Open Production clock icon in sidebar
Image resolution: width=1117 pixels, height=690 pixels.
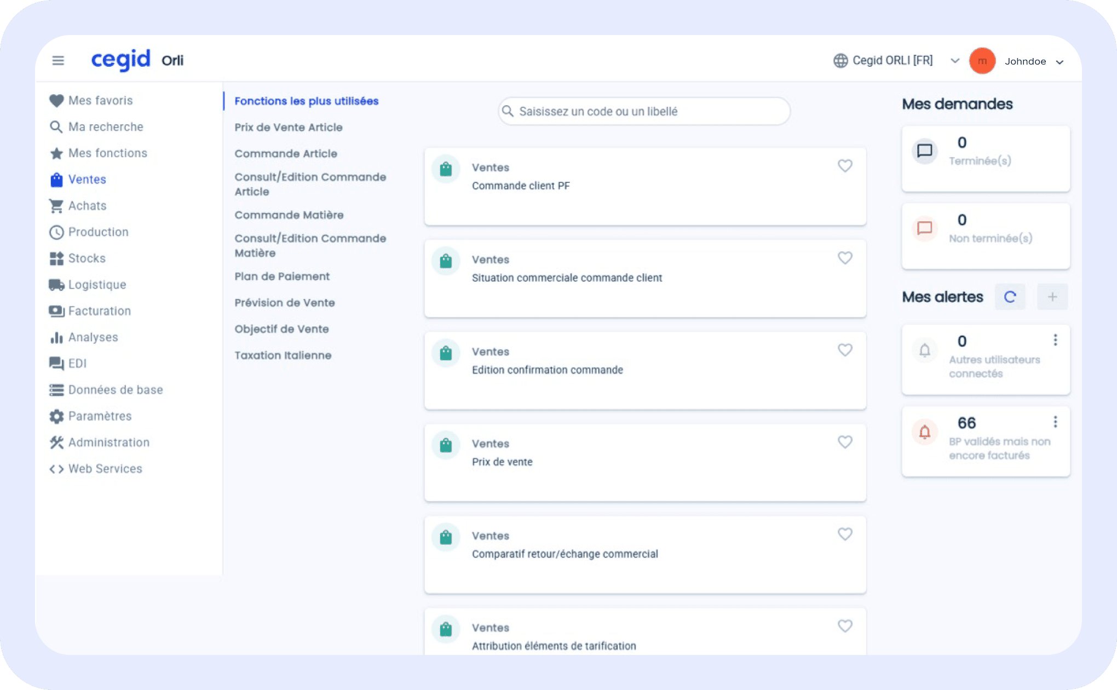(x=56, y=232)
